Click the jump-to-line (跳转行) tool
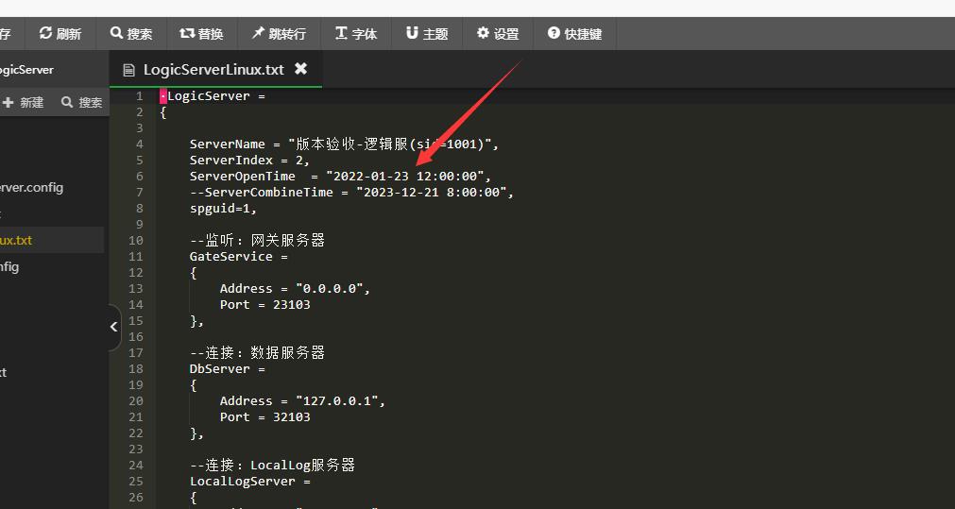The width and height of the screenshot is (955, 509). pyautogui.click(x=278, y=34)
